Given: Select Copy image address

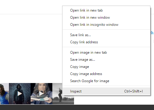Looking at the screenshot, I should pos(106,74).
